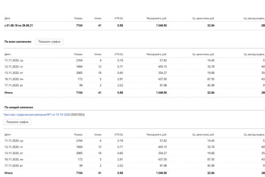Viewport: 265px width, 177px height.
Task: Click 19.68 click price in the per-campaign table
Action: [x=211, y=153]
